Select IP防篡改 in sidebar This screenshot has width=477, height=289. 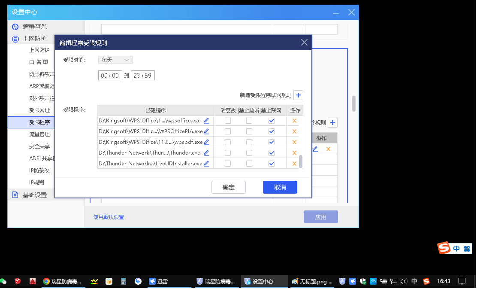[x=39, y=170]
